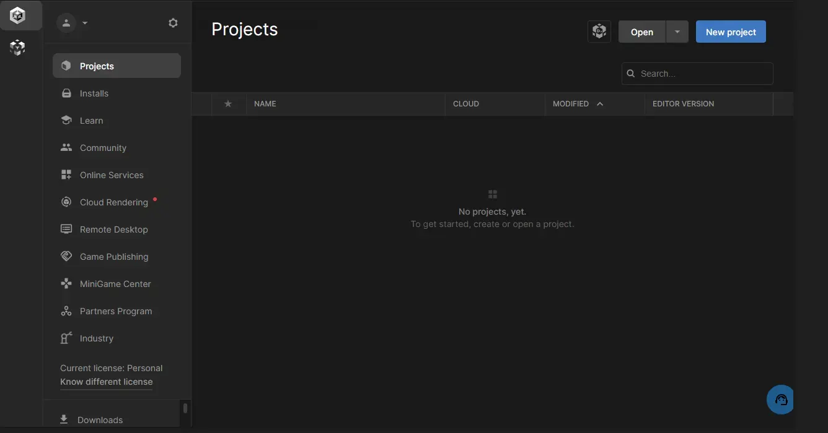Click the Learn graduation cap icon
Viewport: 828px width, 433px height.
66,120
